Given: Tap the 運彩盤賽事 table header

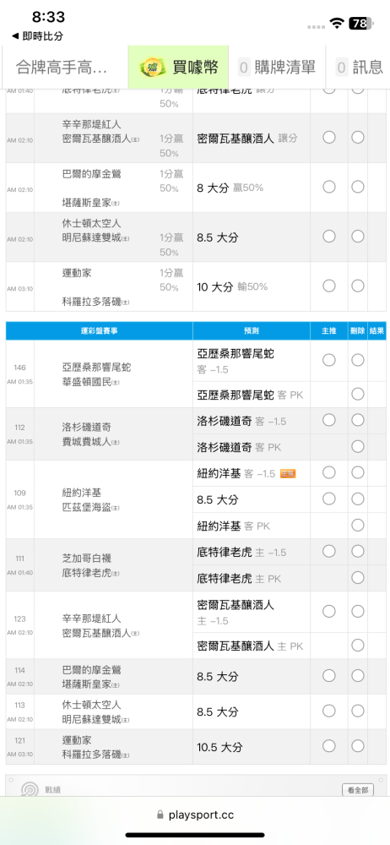Looking at the screenshot, I should pyautogui.click(x=99, y=331).
